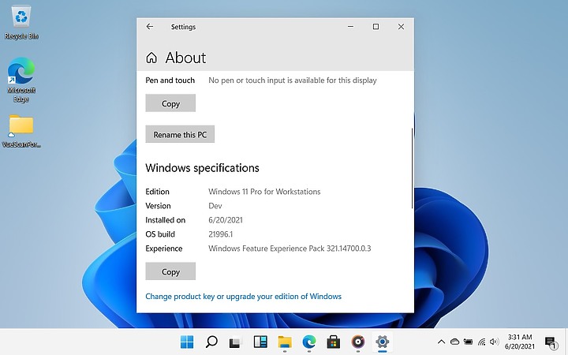The height and width of the screenshot is (355, 568).
Task: Click OS build value 21996.1
Action: 221,234
